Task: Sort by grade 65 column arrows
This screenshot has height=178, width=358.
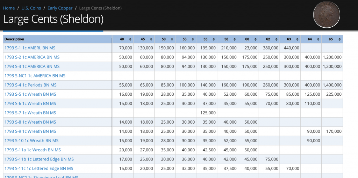Action: click(339, 39)
